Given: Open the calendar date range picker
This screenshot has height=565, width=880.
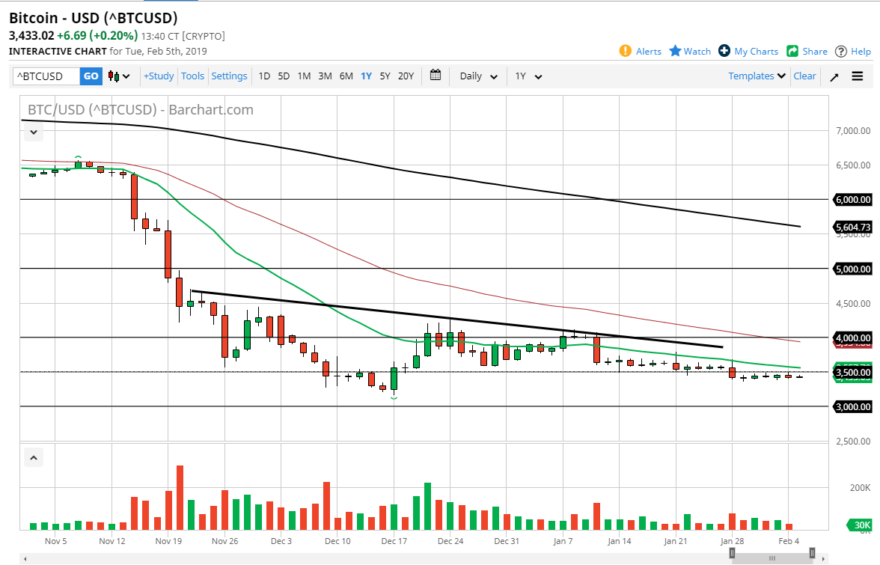Looking at the screenshot, I should click(436, 76).
